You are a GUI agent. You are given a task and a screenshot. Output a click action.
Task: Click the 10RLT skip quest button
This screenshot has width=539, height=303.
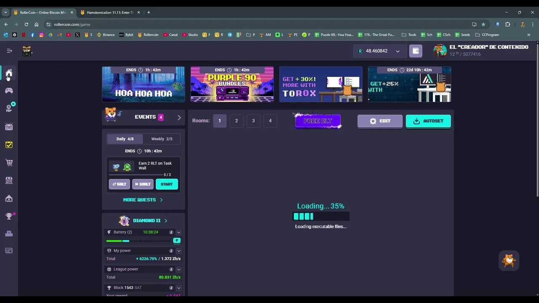pos(143,184)
